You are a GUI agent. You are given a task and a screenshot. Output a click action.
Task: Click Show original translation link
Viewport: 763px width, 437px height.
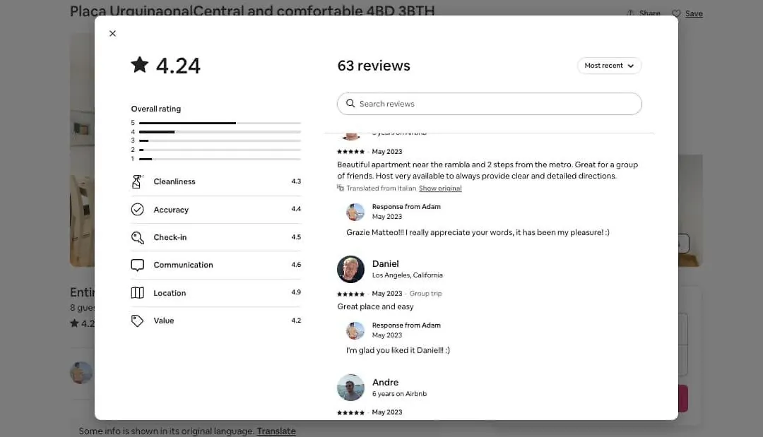coord(440,188)
